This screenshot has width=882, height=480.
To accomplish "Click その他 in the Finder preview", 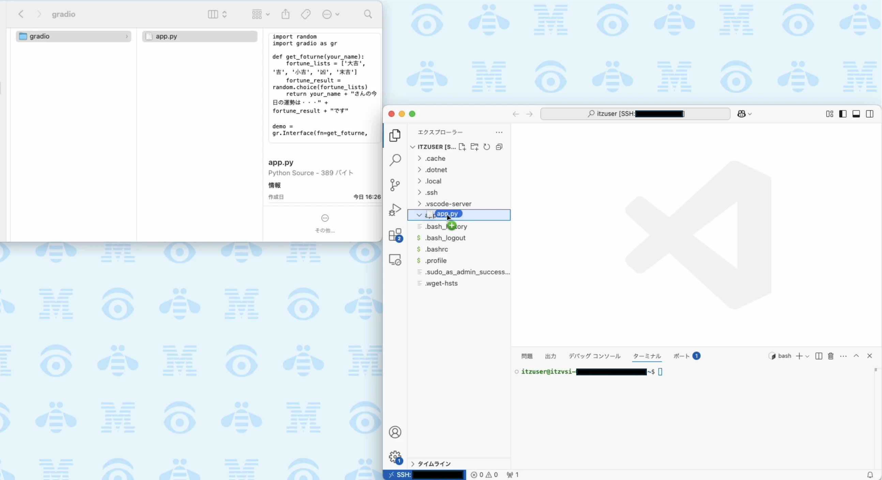I will [325, 223].
